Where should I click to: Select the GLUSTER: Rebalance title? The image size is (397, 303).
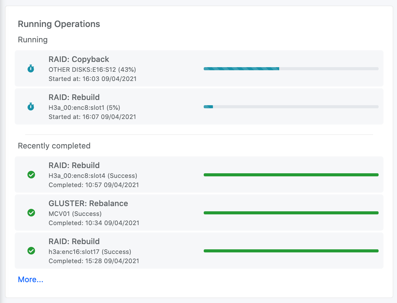[x=88, y=203]
